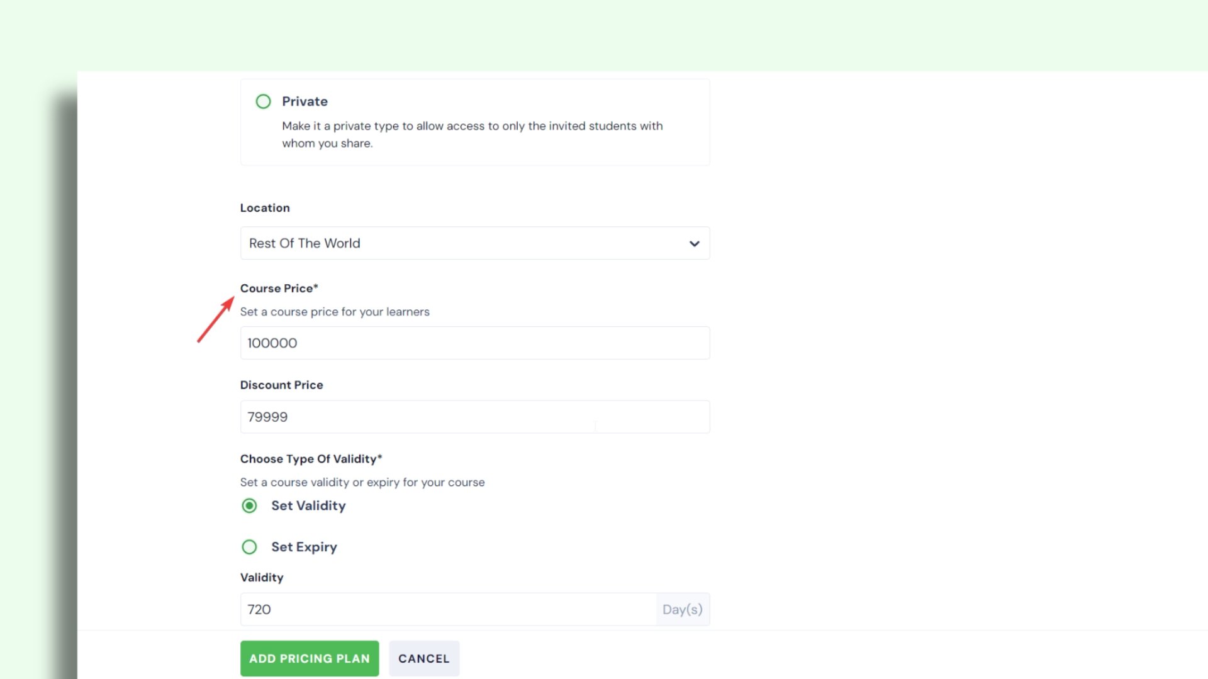Select the Set Validity radio button
Image resolution: width=1208 pixels, height=679 pixels.
point(249,506)
